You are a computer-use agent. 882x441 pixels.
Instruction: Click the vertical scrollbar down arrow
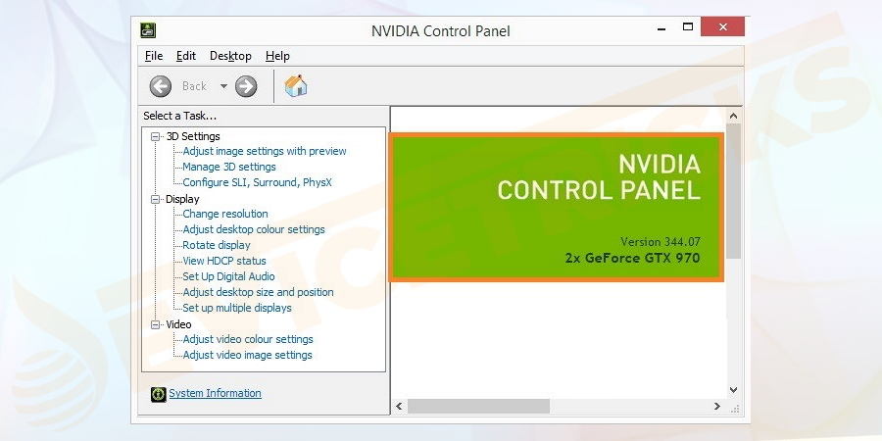point(733,390)
